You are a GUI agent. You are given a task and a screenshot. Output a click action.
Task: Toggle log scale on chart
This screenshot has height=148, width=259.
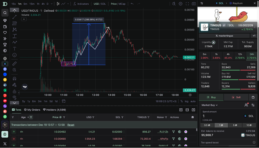(x=187, y=101)
